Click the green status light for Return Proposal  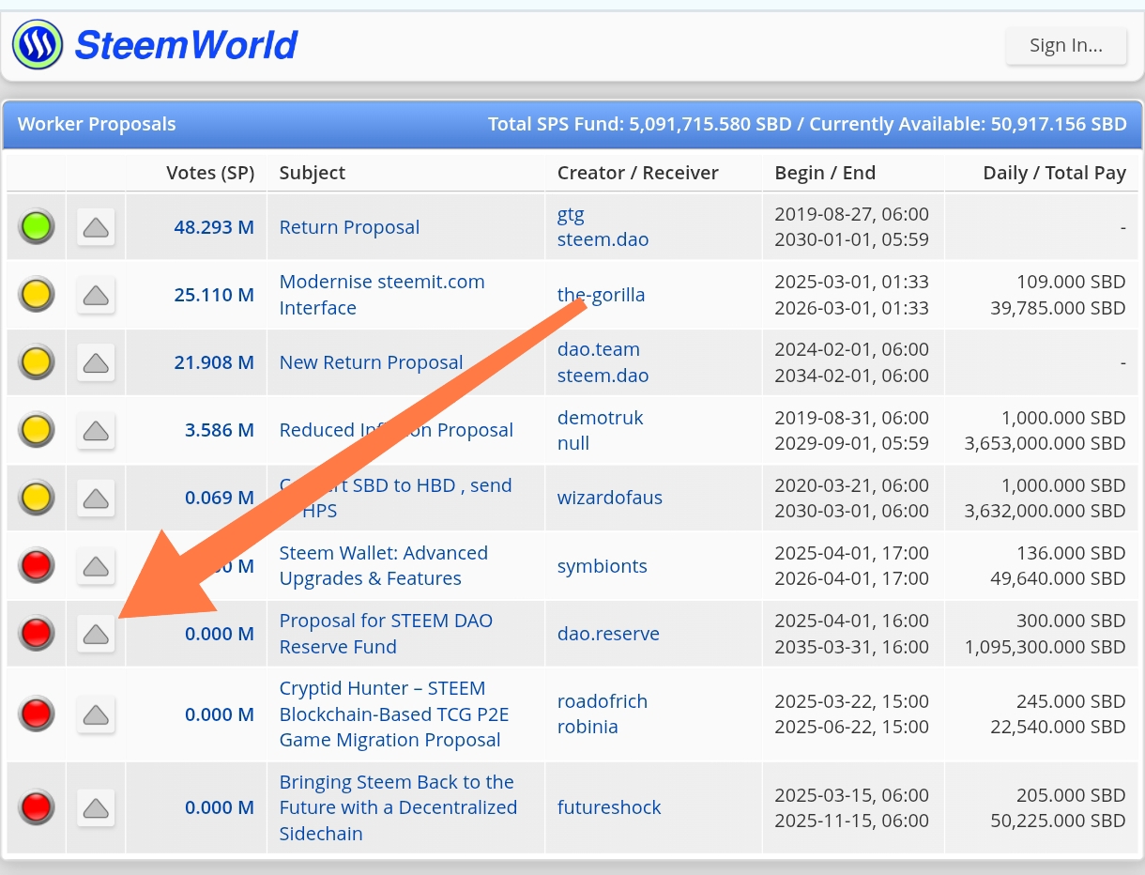coord(37,227)
